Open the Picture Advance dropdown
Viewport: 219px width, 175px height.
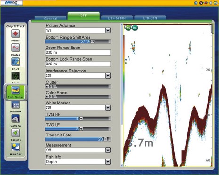click(x=108, y=31)
